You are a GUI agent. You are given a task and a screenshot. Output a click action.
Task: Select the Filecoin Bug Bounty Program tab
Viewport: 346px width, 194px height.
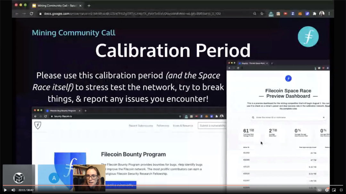coord(62,111)
